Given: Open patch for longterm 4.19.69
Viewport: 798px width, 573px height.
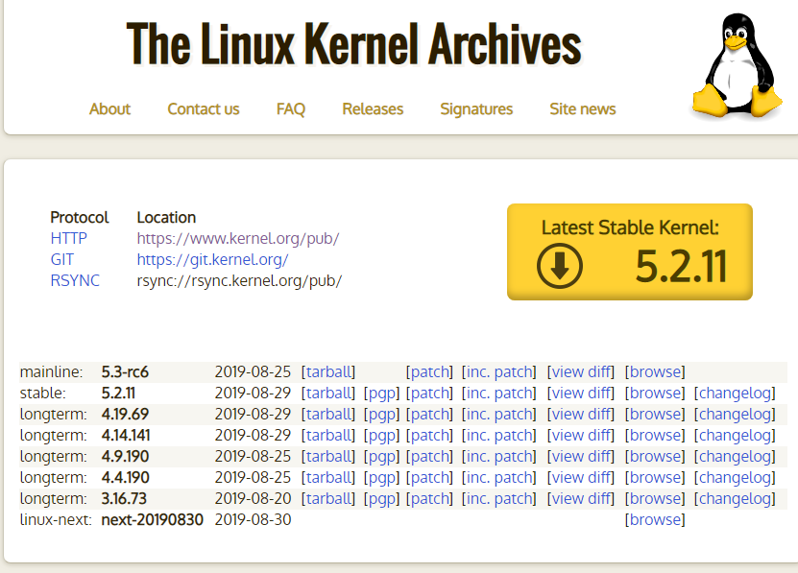Looking at the screenshot, I should (x=429, y=415).
